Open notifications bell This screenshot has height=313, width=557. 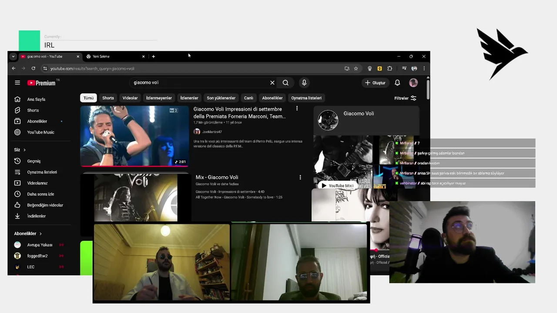[x=397, y=83]
